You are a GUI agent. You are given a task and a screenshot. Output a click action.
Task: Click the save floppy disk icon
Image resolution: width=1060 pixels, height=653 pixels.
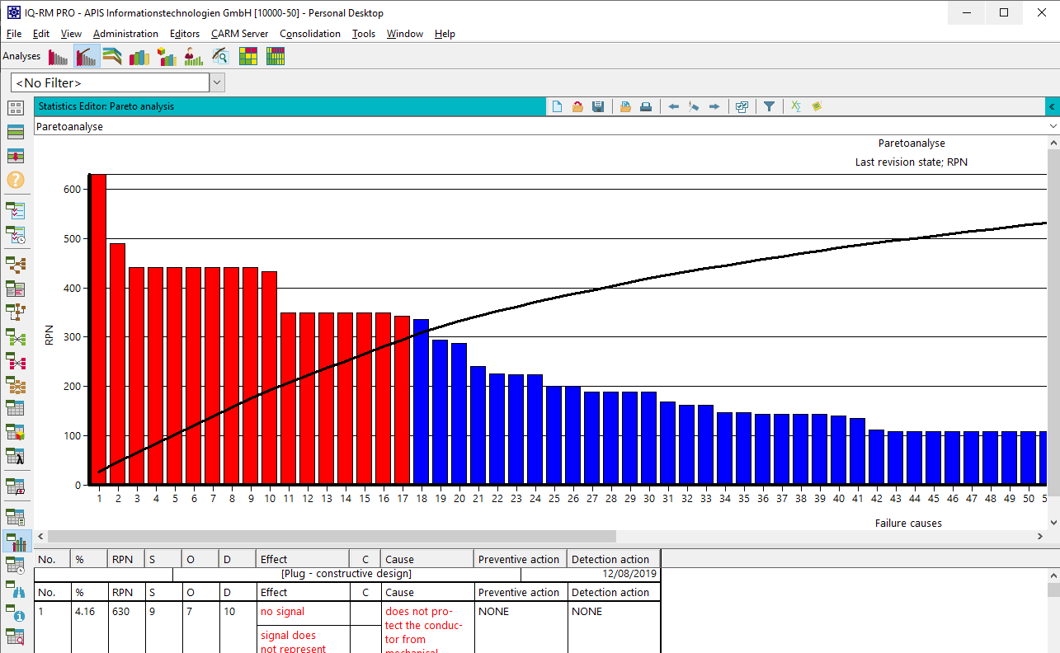(x=599, y=106)
